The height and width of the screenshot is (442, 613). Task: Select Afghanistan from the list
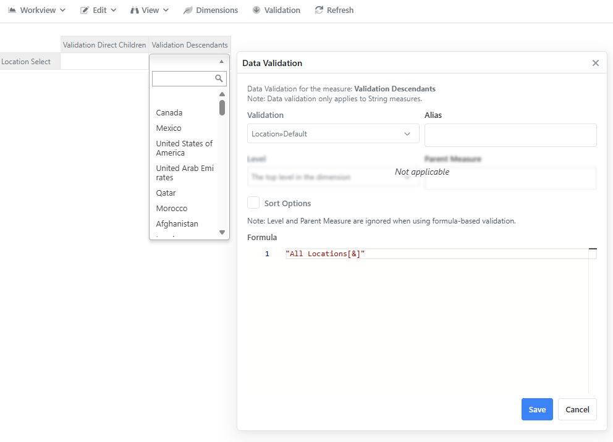[177, 223]
